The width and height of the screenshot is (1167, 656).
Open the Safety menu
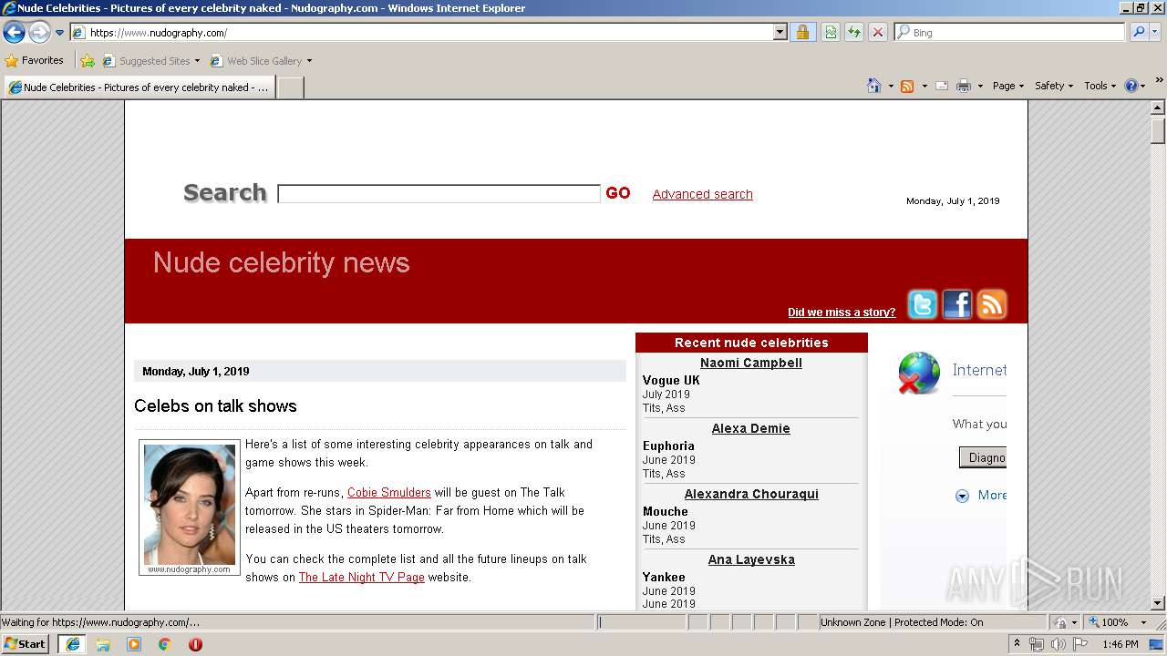pyautogui.click(x=1054, y=86)
